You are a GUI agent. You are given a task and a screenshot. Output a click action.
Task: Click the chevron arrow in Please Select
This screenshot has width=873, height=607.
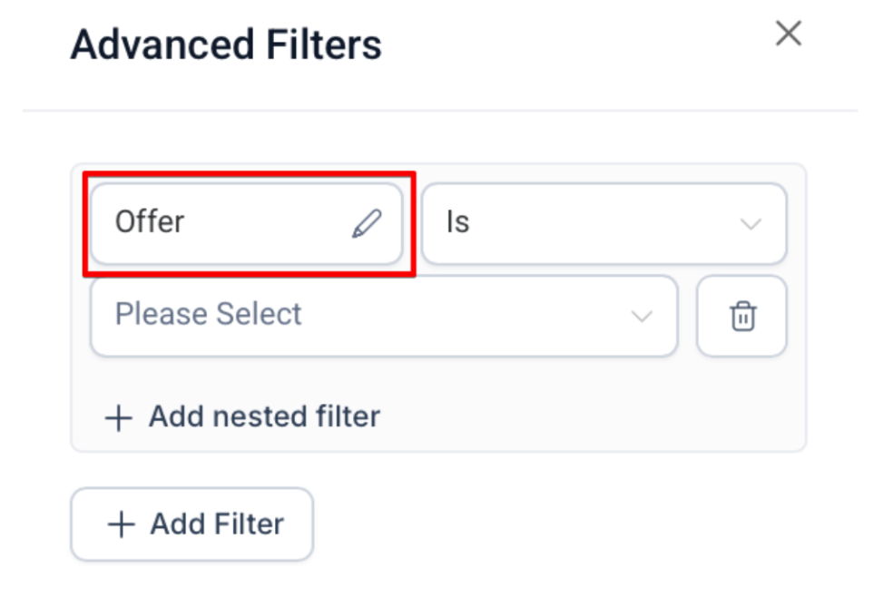(x=642, y=317)
